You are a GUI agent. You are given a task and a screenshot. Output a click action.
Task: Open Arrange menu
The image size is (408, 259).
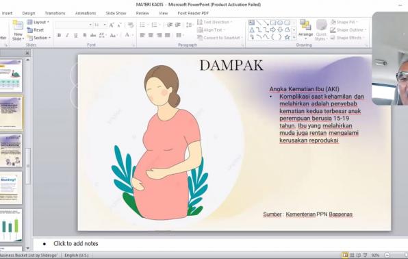click(x=305, y=30)
